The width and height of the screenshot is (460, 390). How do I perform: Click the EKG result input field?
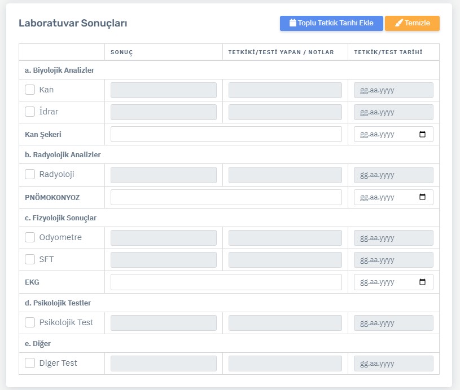click(x=226, y=282)
